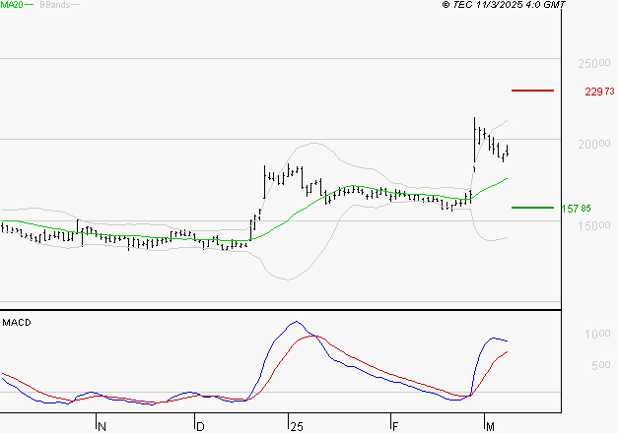This screenshot has width=618, height=433.
Task: Click the TEC copyright timestamp text
Action: (504, 5)
